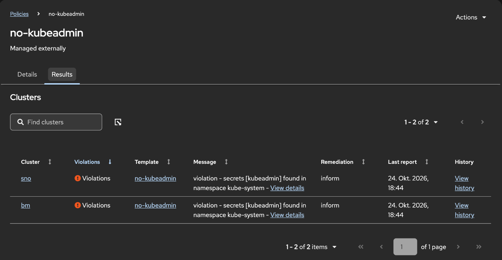
Task: Click 'inform' remediation in bm row
Action: click(x=330, y=206)
